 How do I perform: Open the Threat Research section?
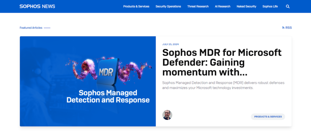pyautogui.click(x=198, y=7)
